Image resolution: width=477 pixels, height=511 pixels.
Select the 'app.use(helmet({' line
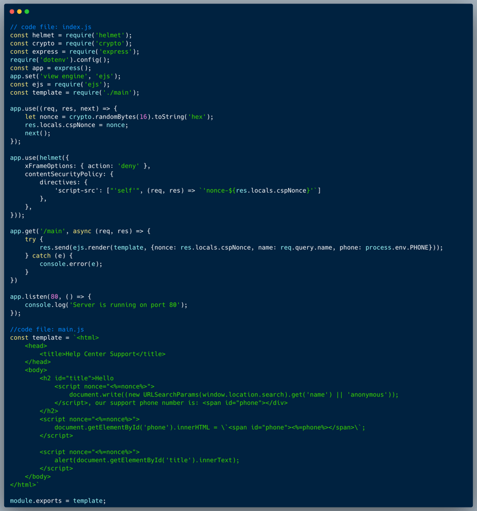coord(39,158)
